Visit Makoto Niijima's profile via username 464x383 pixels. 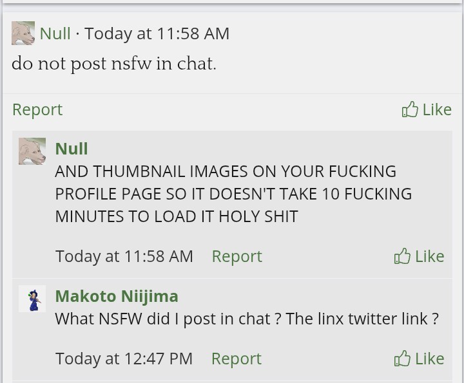pyautogui.click(x=117, y=296)
